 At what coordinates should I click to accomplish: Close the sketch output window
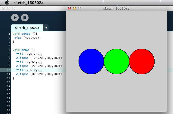(69, 8)
